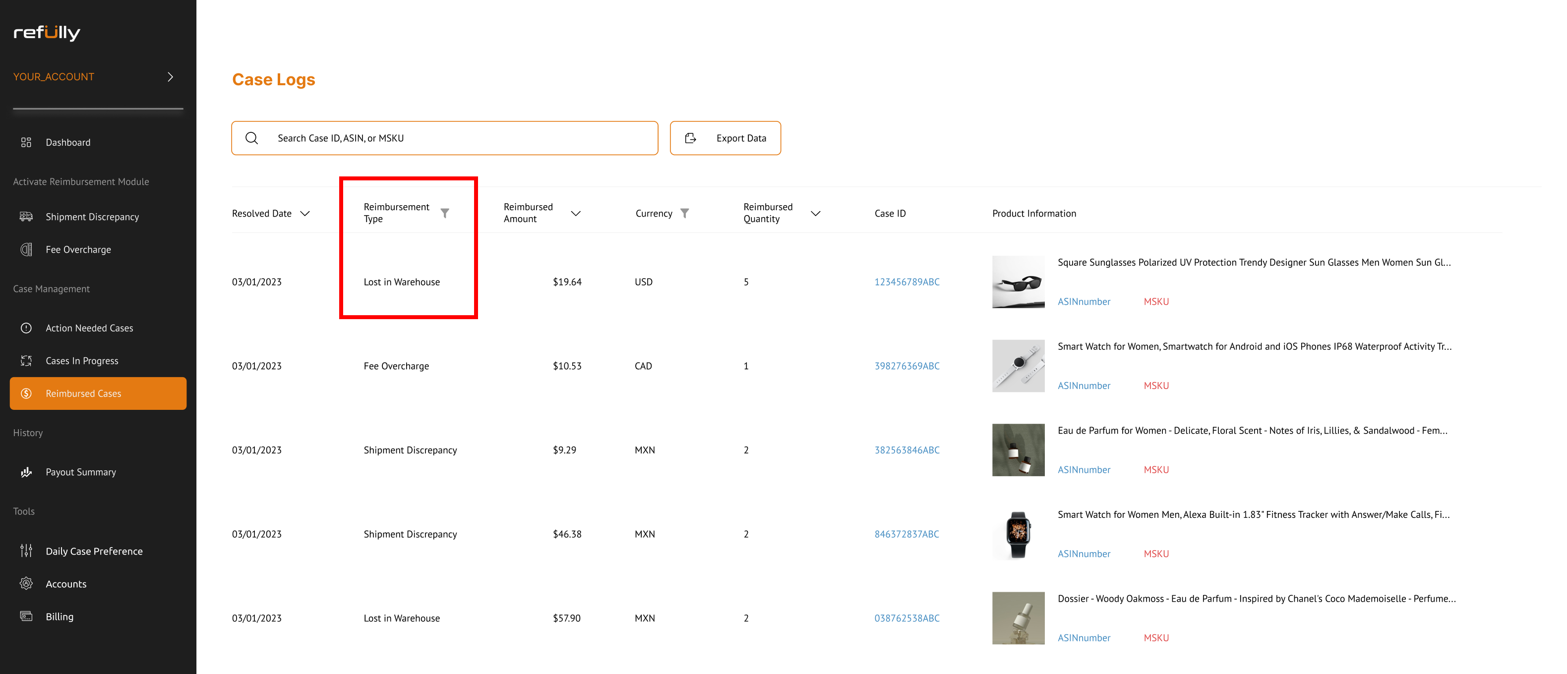The height and width of the screenshot is (674, 1567).
Task: Open case 123456789ABC
Action: tap(907, 282)
